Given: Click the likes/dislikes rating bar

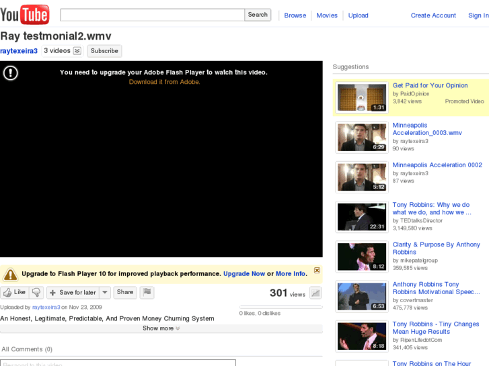Looking at the screenshot, I should tap(280, 307).
